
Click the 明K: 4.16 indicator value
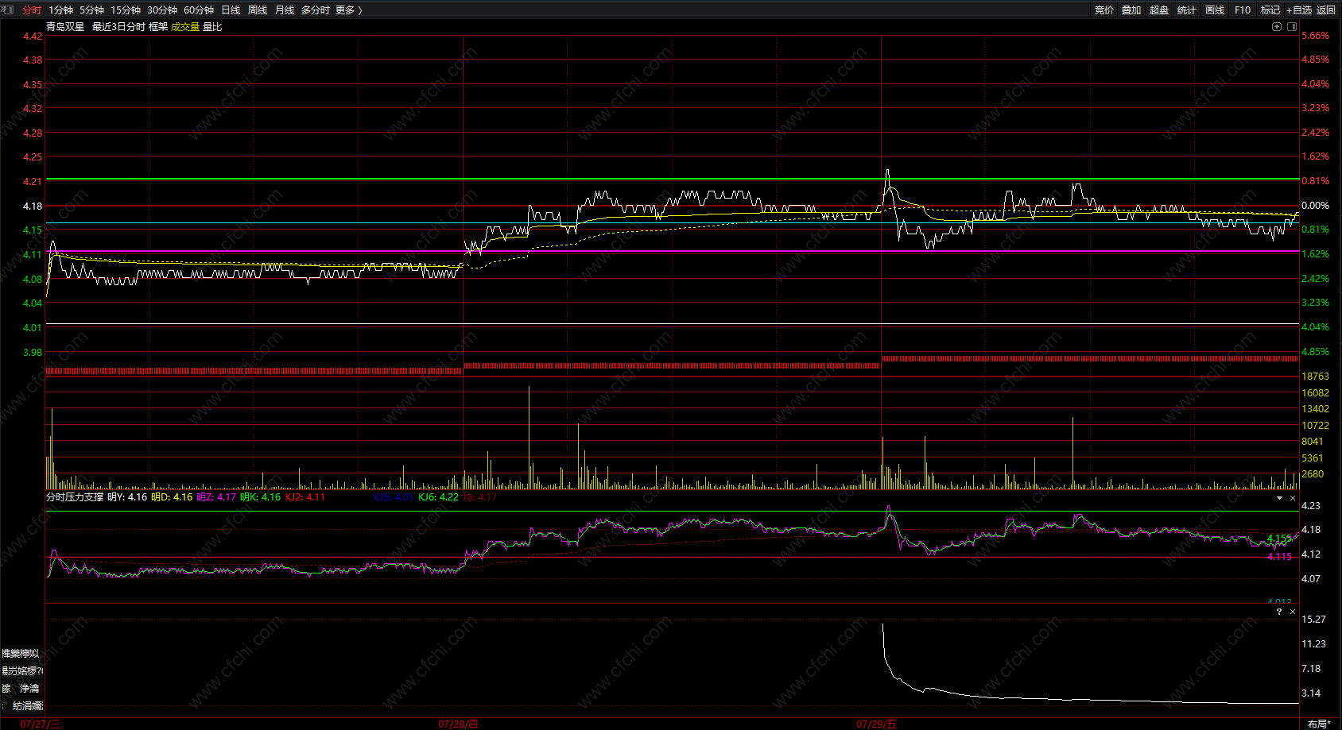261,497
